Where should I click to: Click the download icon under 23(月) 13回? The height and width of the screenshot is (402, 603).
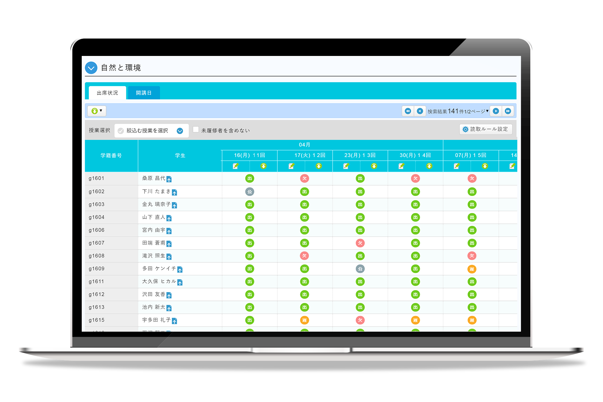click(374, 166)
